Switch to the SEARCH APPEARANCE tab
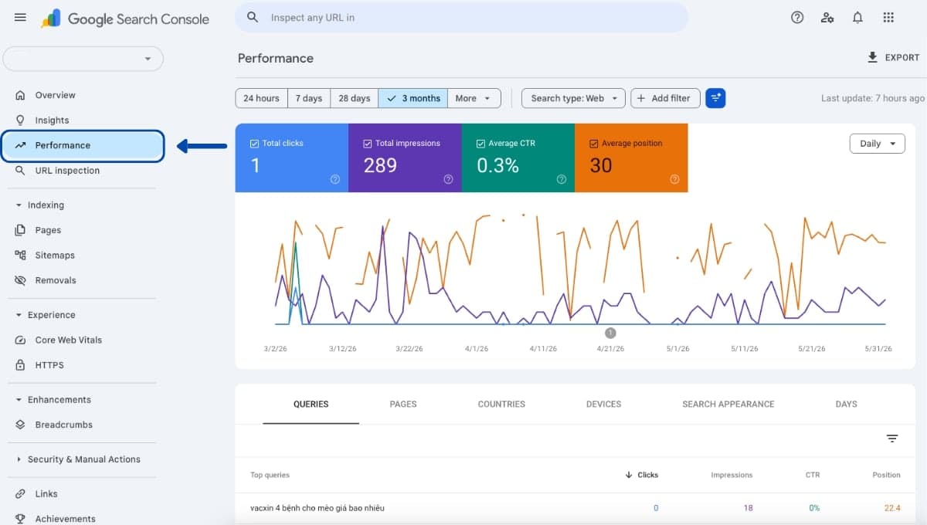 (728, 404)
